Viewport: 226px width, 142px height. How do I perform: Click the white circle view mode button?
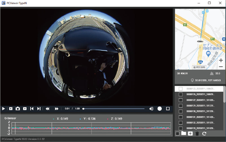tap(160, 108)
